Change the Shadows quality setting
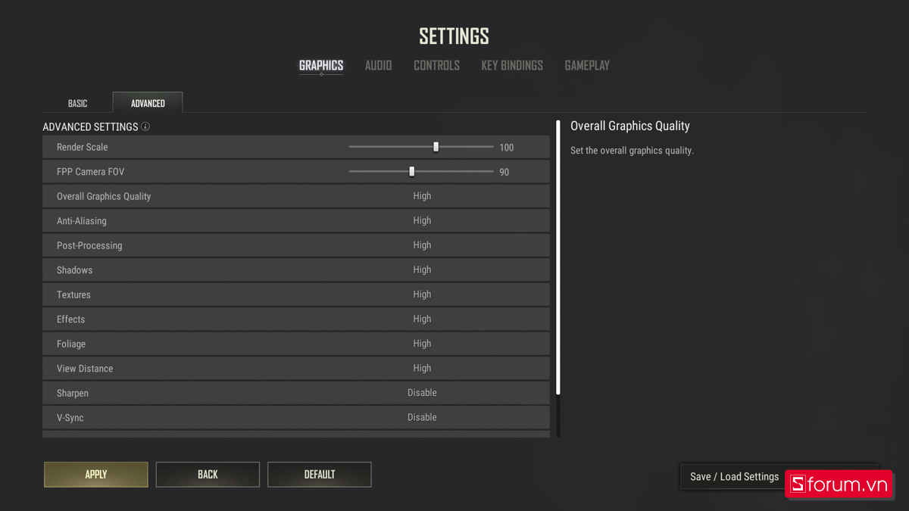Viewport: 909px width, 511px height. [x=422, y=270]
